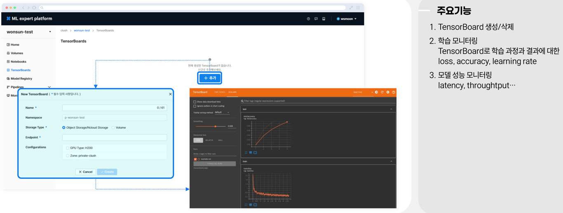Switch to the SCALARS tab
The width and height of the screenshot is (563, 213).
232,92
